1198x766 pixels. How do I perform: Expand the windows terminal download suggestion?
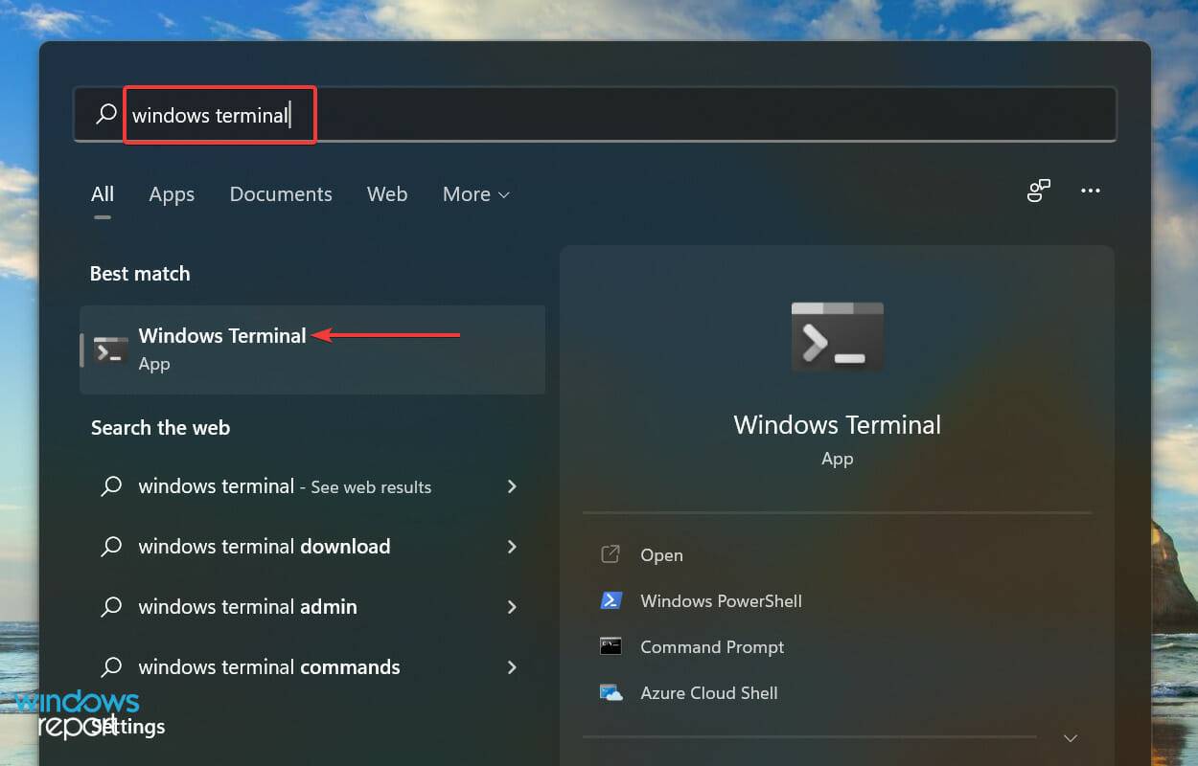pyautogui.click(x=513, y=547)
